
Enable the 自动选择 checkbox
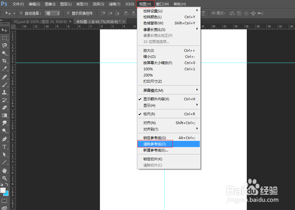click(21, 13)
